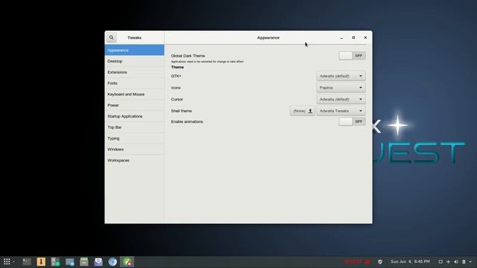
Task: Open the Cursor theme dropdown
Action: pos(341,99)
